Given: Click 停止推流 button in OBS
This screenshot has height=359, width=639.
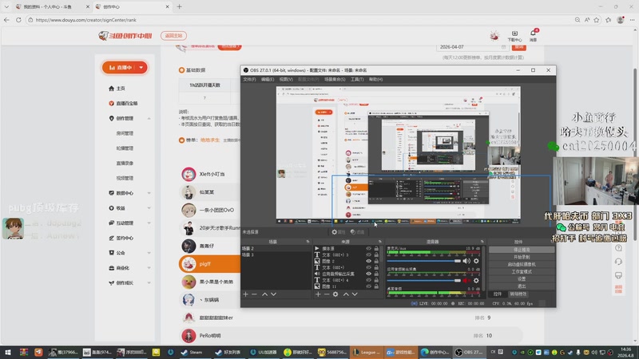Looking at the screenshot, I should [x=522, y=250].
